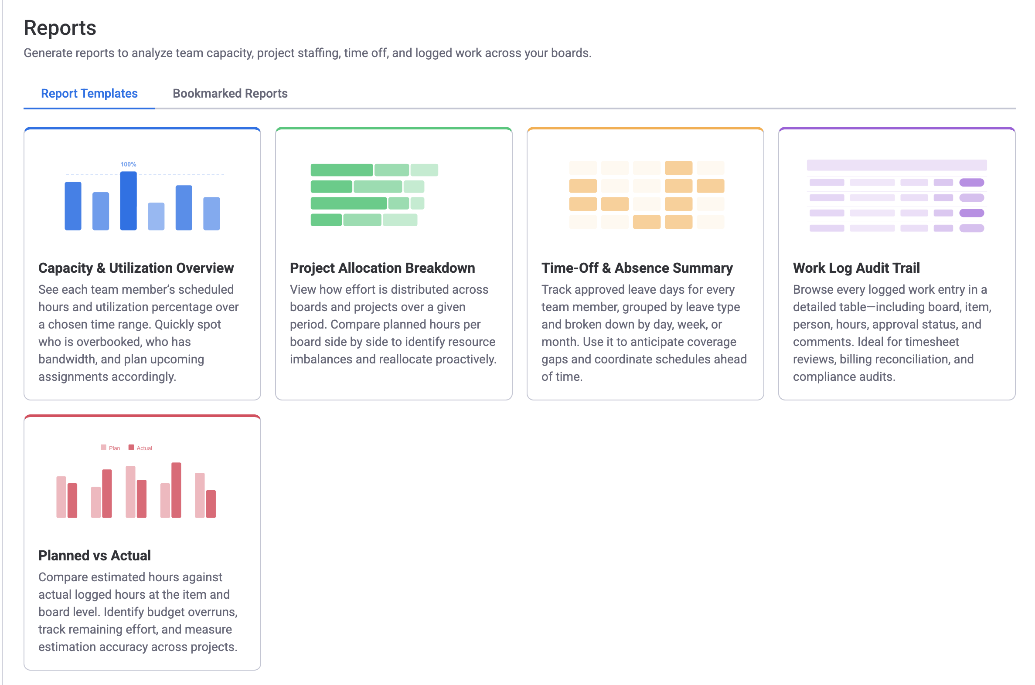The image size is (1035, 685).
Task: Open the Project Allocation Breakdown report
Action: coord(382,268)
